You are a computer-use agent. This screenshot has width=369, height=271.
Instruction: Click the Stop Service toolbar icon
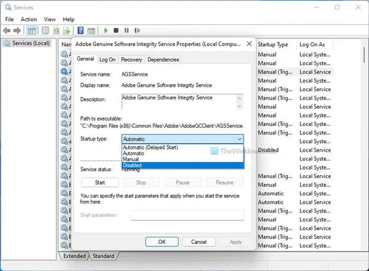click(x=116, y=30)
